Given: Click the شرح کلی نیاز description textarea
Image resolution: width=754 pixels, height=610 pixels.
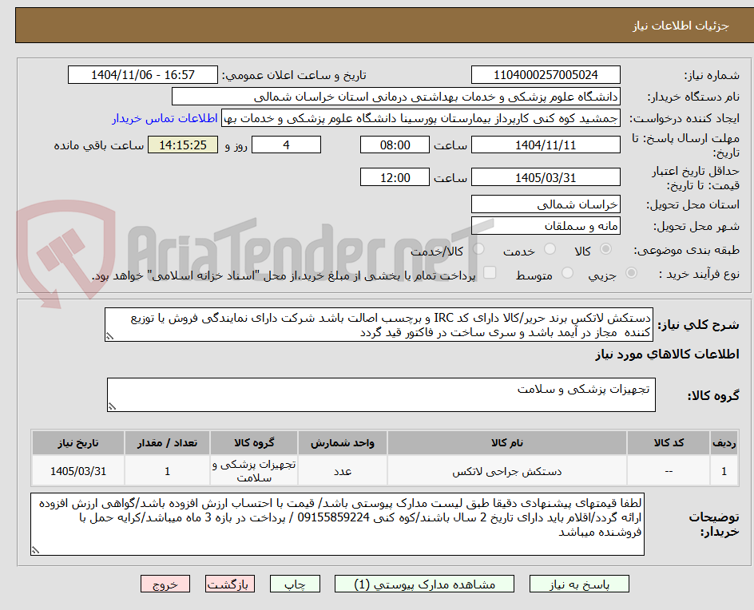Looking at the screenshot, I should click(379, 325).
